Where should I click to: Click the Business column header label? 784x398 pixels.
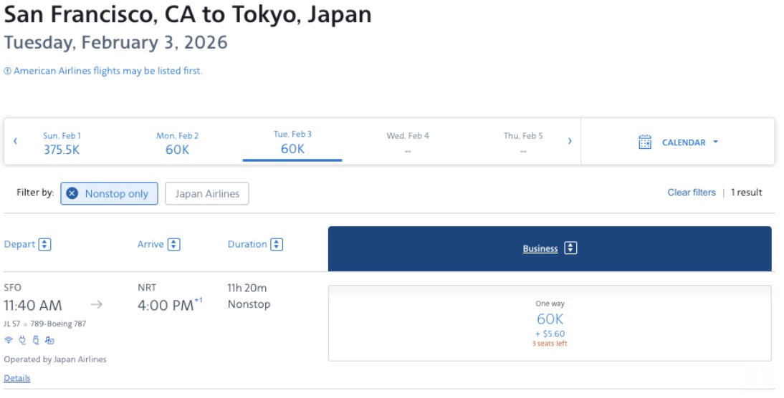click(540, 248)
